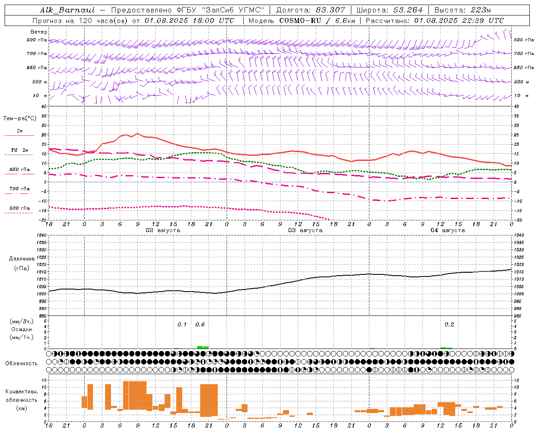Select the Модель COSMO-RU / 6.6км text

pos(302,21)
